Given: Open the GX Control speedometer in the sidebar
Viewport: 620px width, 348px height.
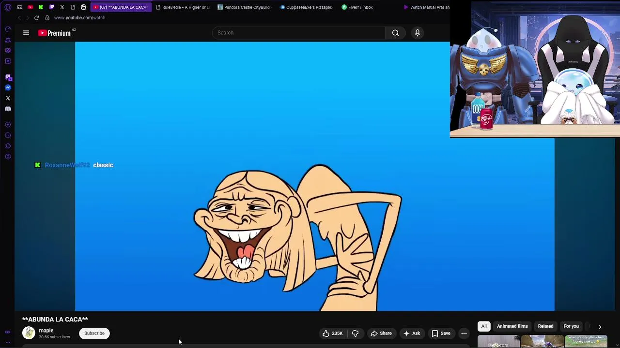Looking at the screenshot, I should click(8, 29).
